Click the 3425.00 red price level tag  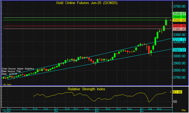click(179, 26)
